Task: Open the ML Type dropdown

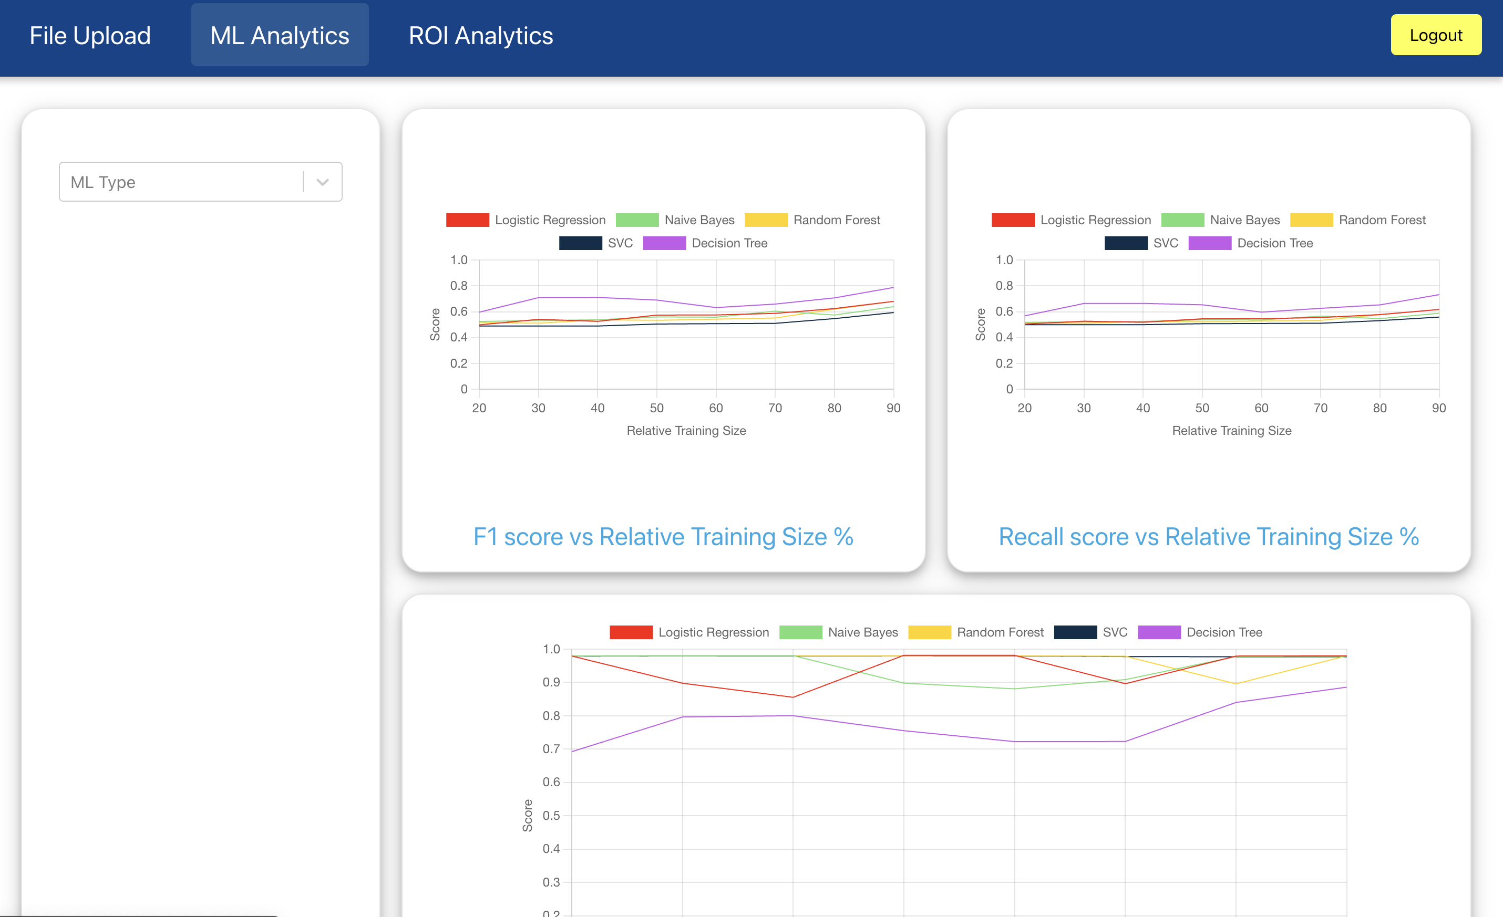Action: pyautogui.click(x=201, y=182)
